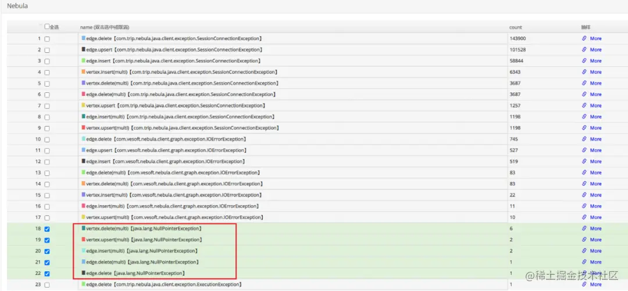
Task: Tick the checkbox for row 4 vertex.insert(multi)
Action: (47, 73)
